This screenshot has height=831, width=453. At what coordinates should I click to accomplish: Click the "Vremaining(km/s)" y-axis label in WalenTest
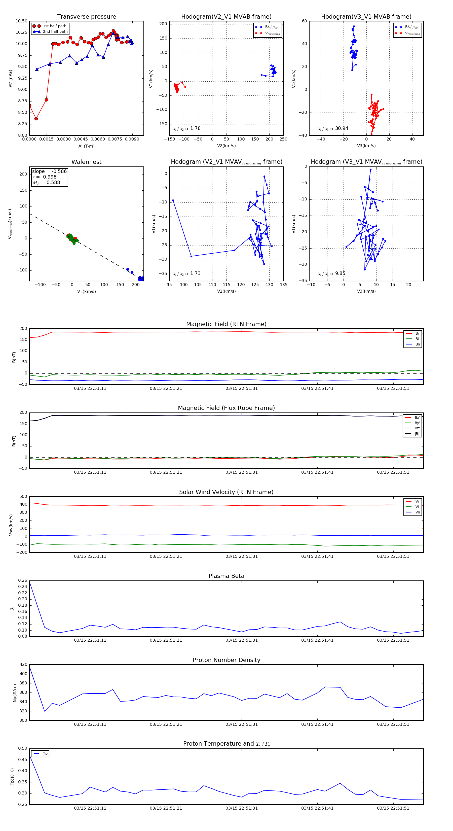pos(10,224)
